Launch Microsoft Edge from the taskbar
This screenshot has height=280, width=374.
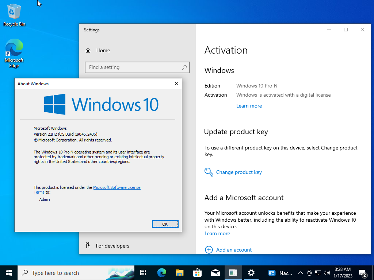click(162, 273)
